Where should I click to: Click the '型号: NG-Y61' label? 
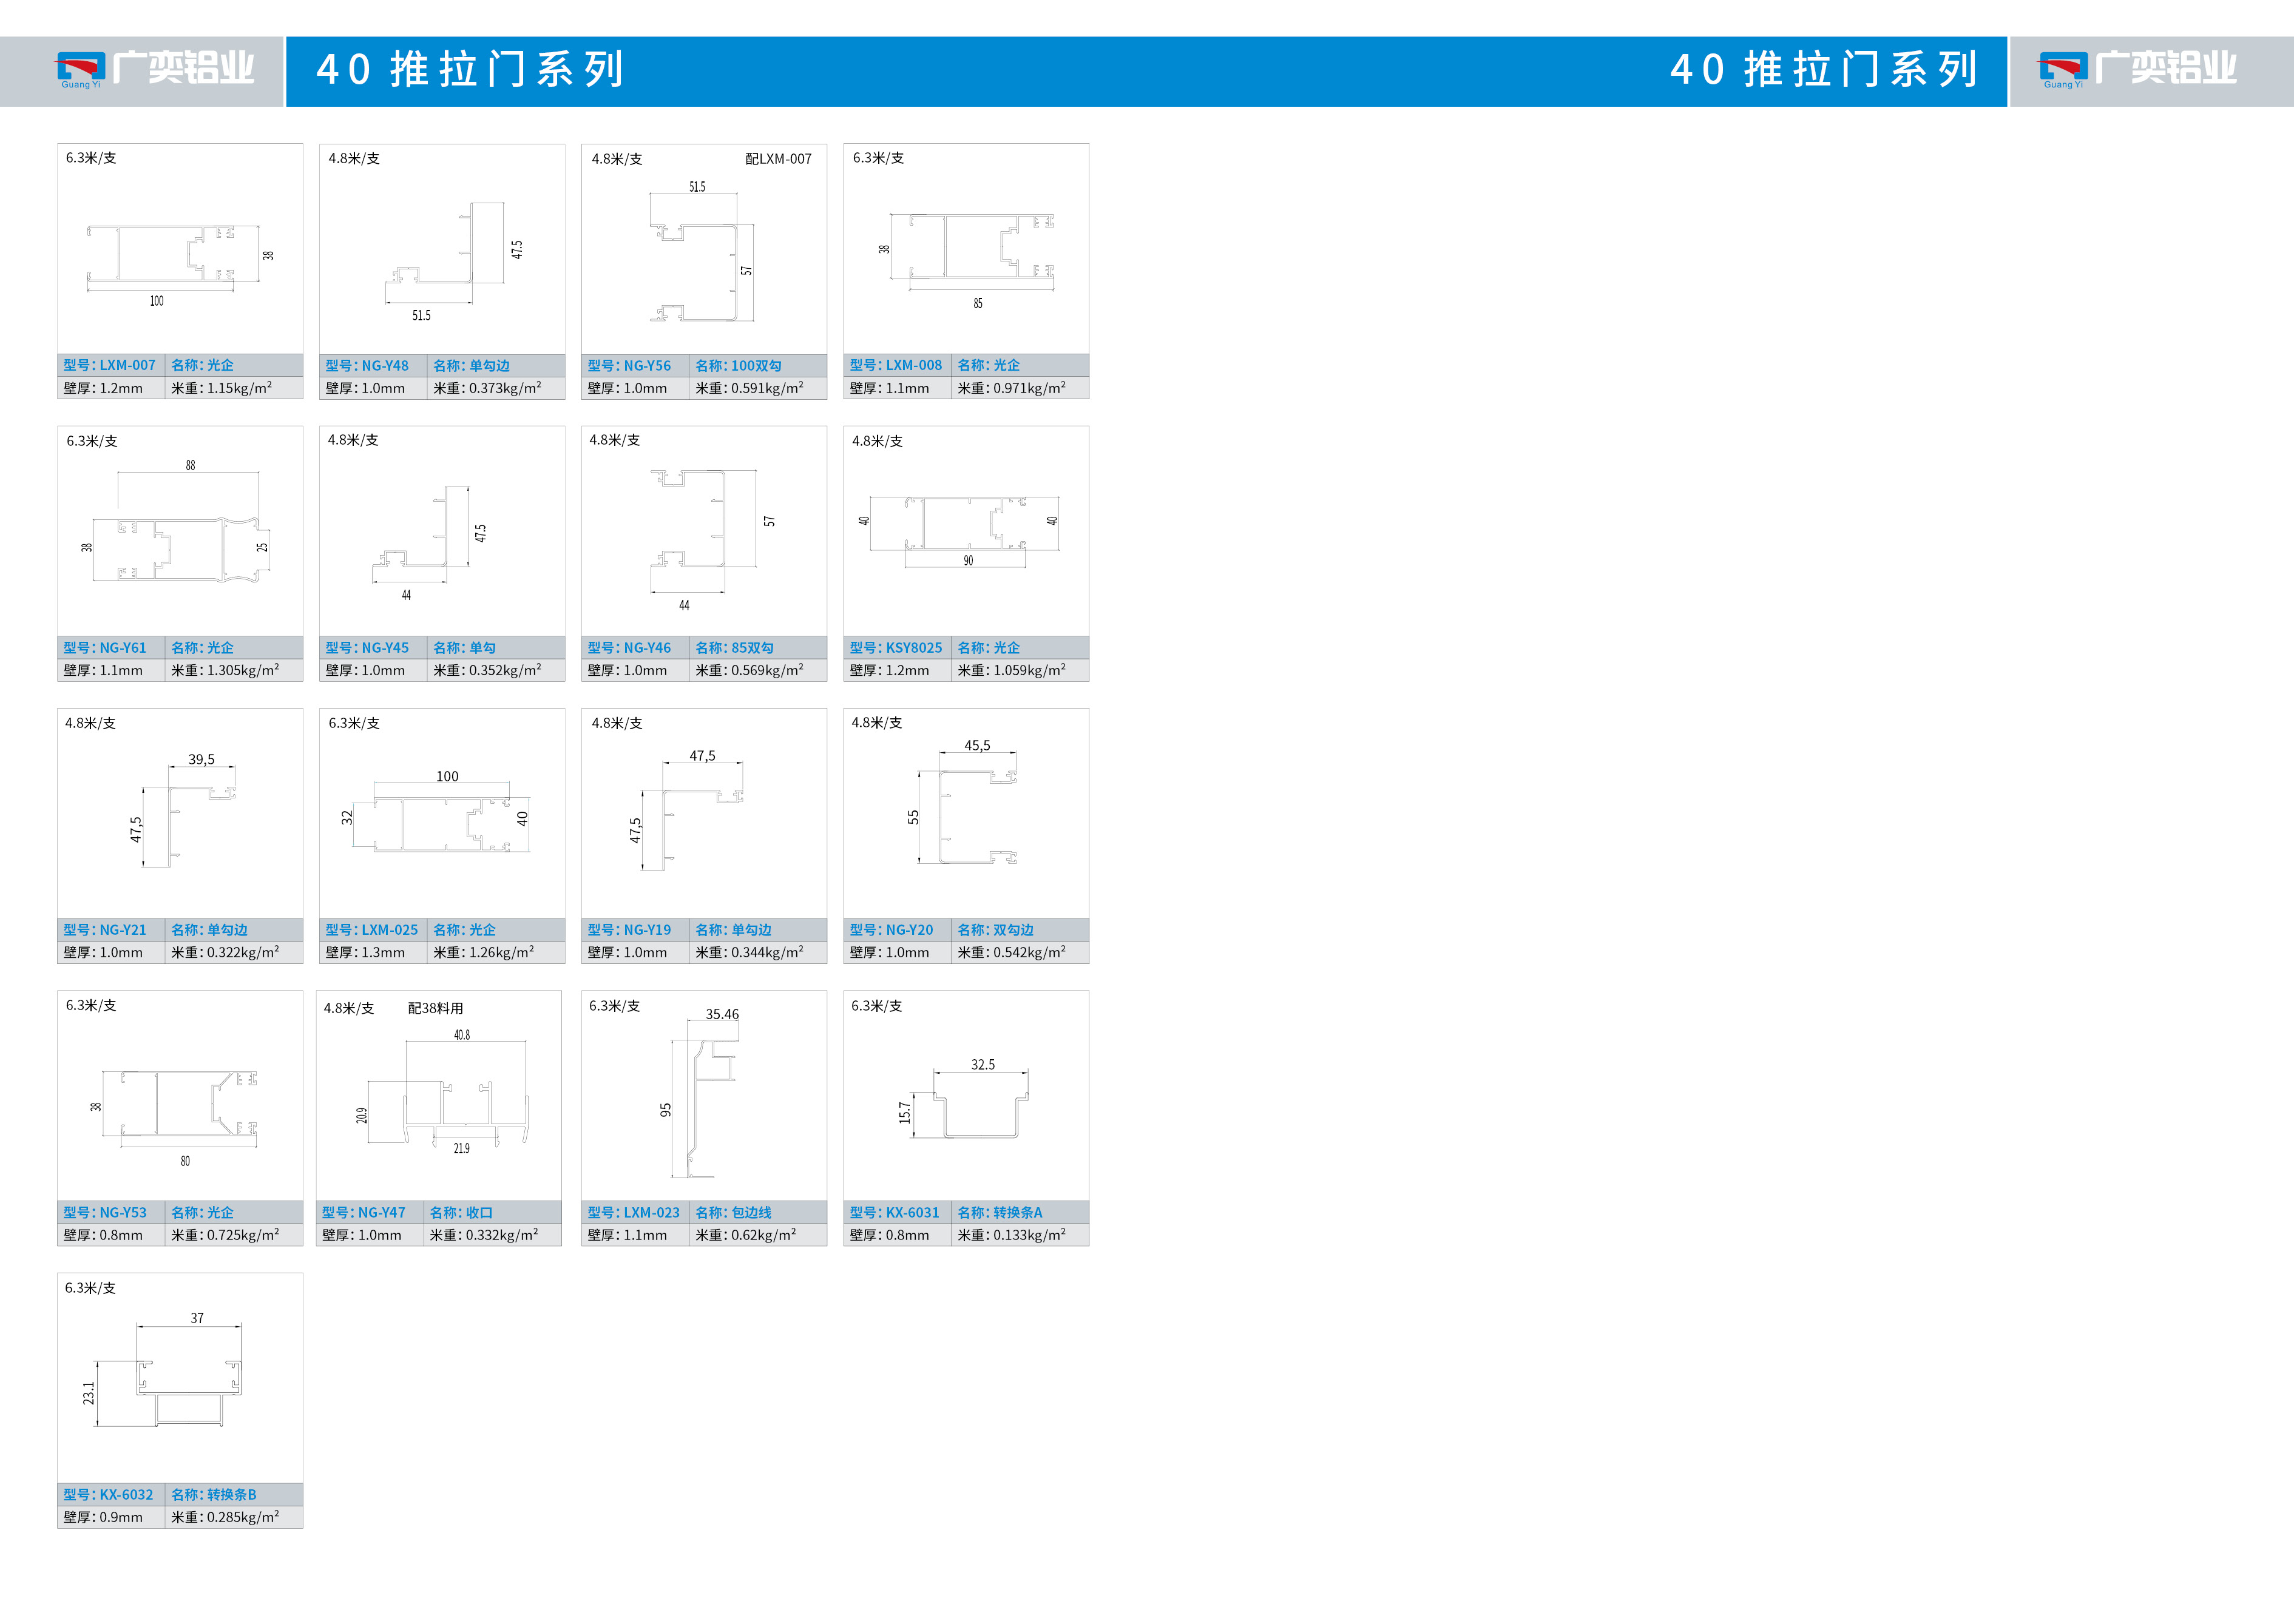click(105, 648)
